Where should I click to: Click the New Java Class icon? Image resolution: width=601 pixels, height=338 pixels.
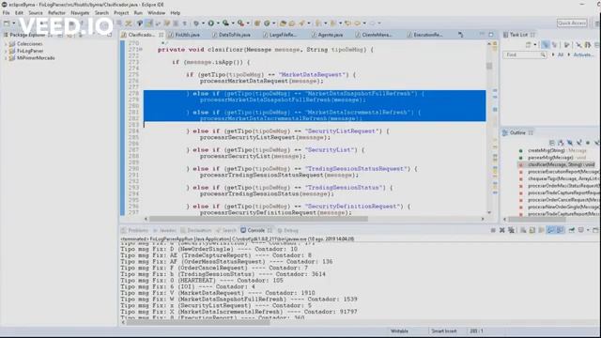(267, 23)
